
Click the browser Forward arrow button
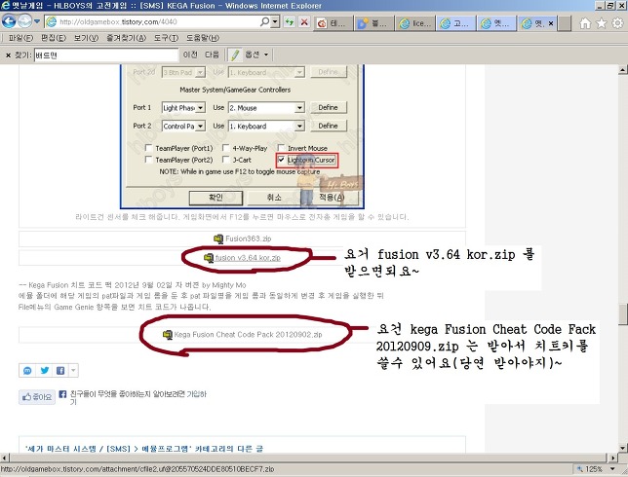tap(24, 21)
